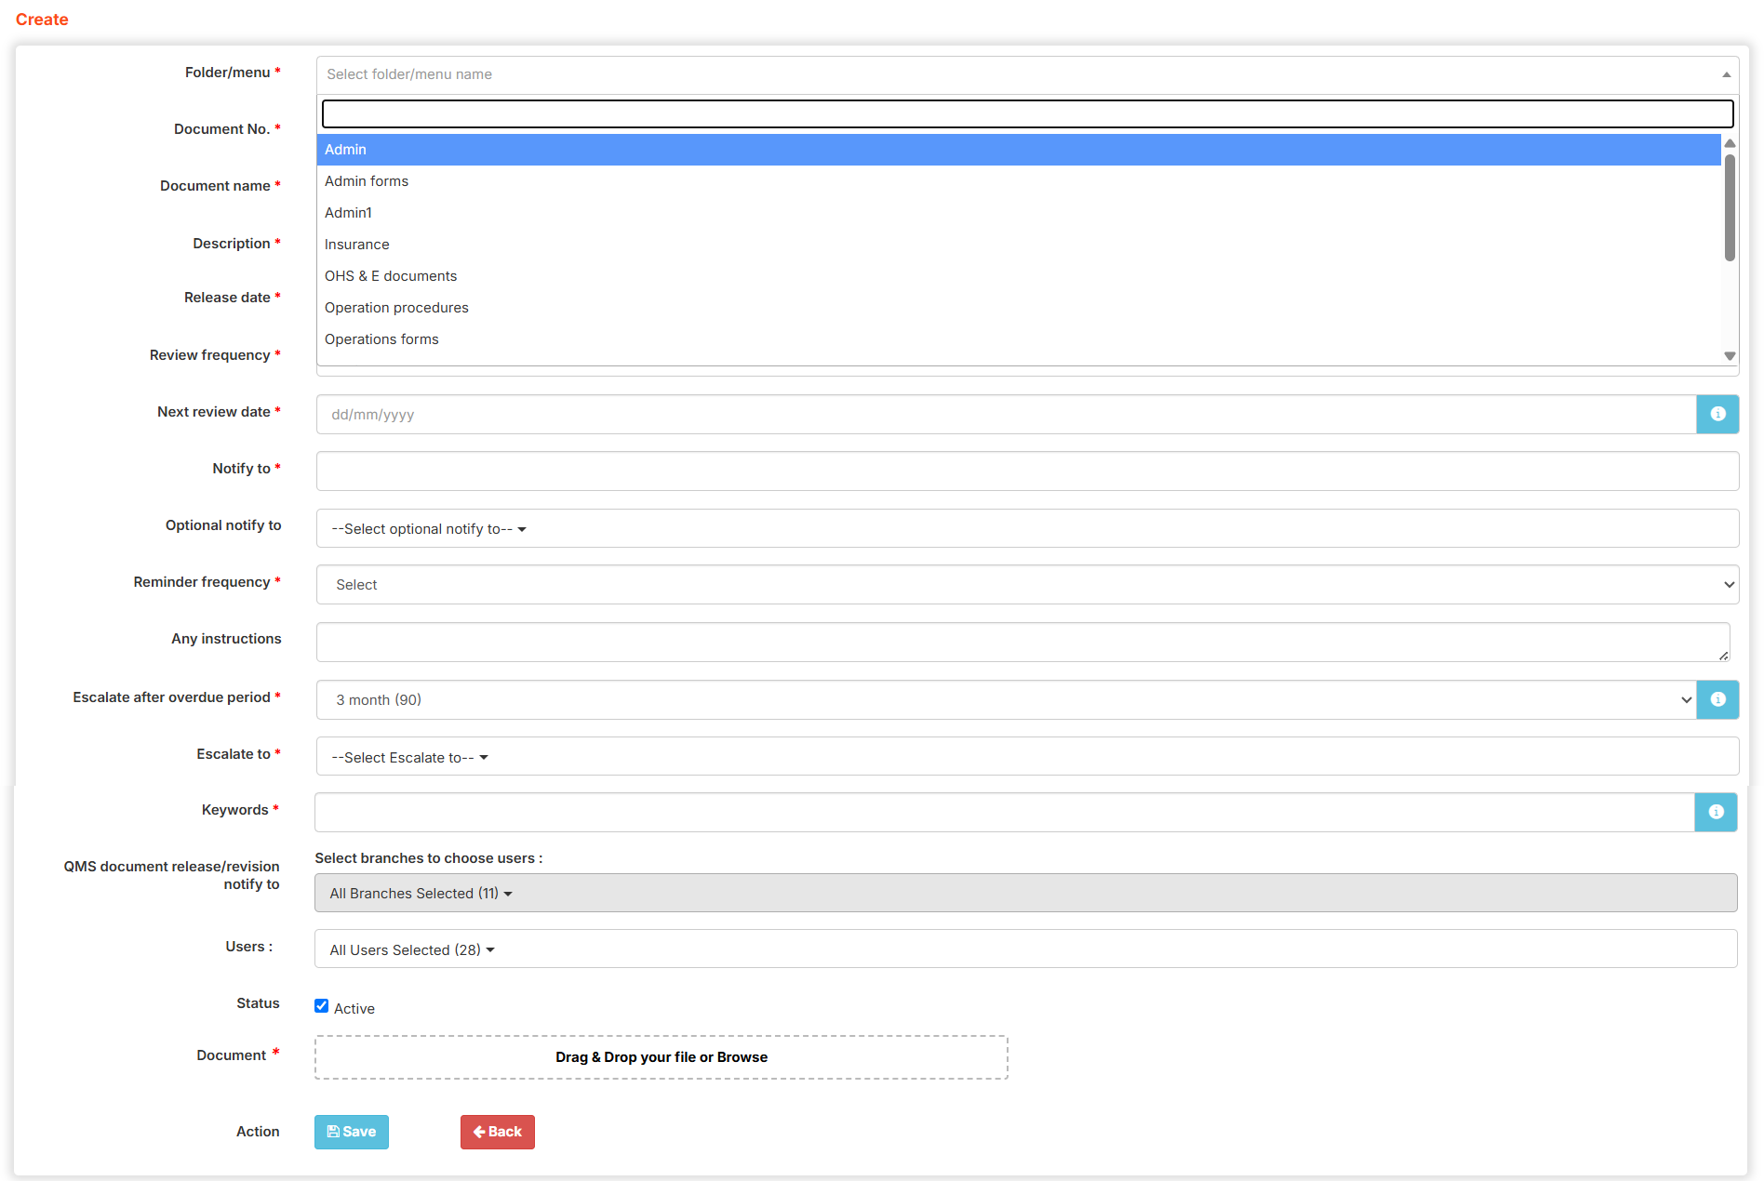Open the Reminder frequency select
Screen dimensions: 1764x1181
[1027, 585]
